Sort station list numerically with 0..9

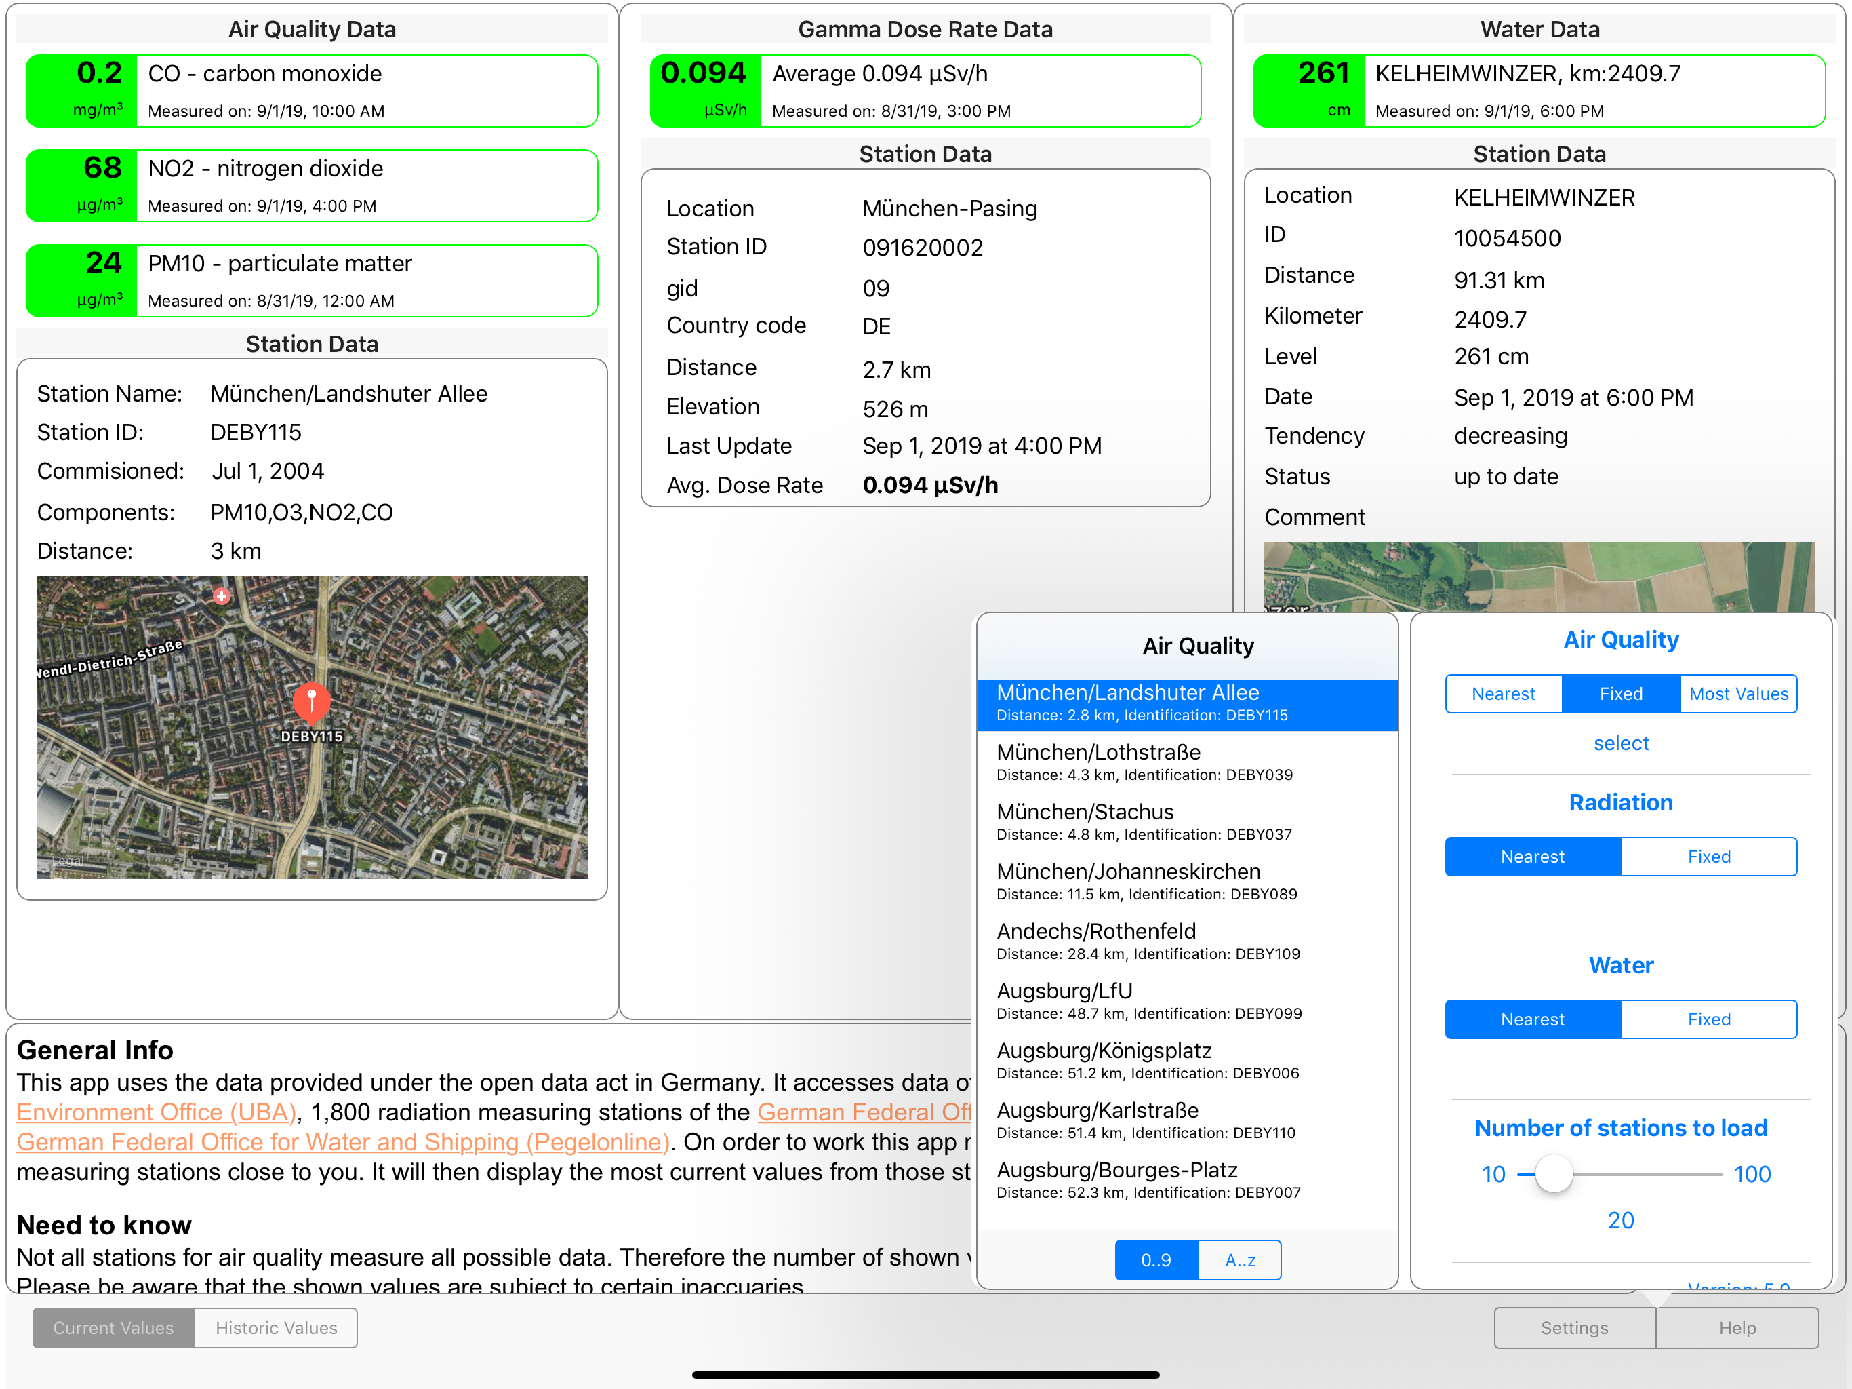pyautogui.click(x=1156, y=1260)
